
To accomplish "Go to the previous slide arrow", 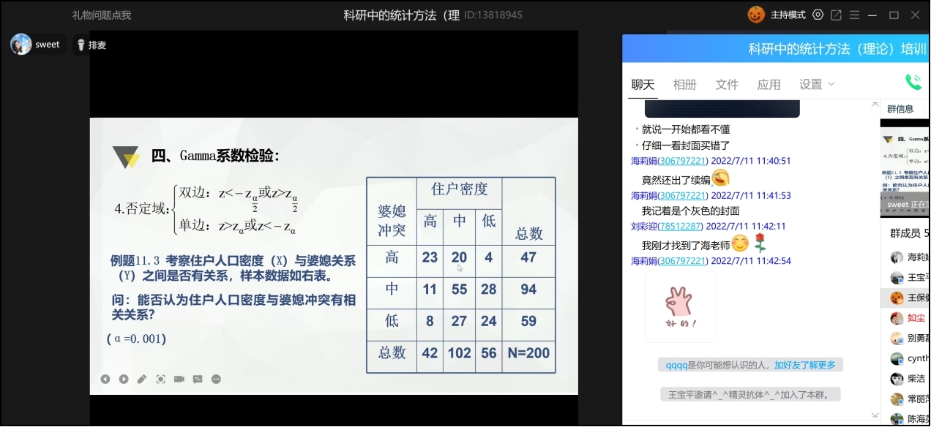I will [105, 379].
